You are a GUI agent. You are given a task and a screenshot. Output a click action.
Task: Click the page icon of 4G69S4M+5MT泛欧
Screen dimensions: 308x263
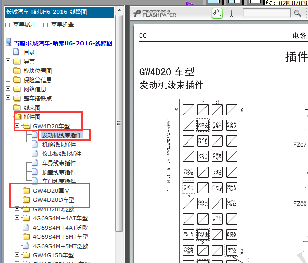[x=25, y=246]
